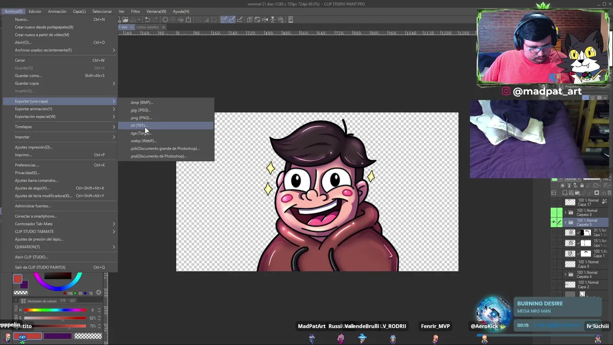Click Preferencias... in the Archivo menu
Screen dimensions: 613x345
tap(60, 165)
